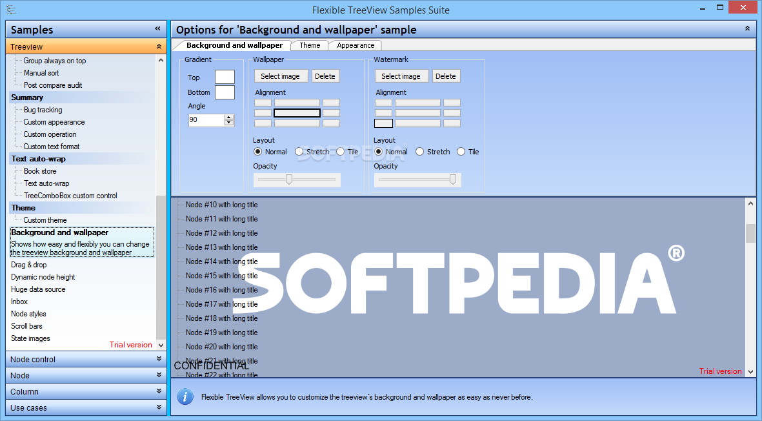Image resolution: width=762 pixels, height=421 pixels.
Task: Set Wallpaper alignment to top left
Action: pos(263,103)
